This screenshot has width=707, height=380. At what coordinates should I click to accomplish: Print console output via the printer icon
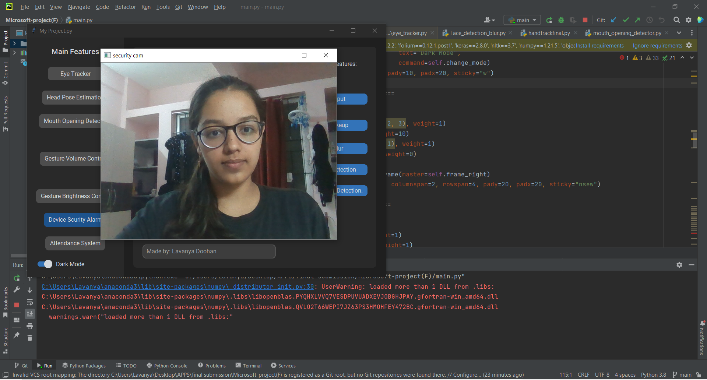point(30,326)
